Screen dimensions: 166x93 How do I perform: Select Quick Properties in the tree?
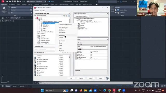point(45,39)
